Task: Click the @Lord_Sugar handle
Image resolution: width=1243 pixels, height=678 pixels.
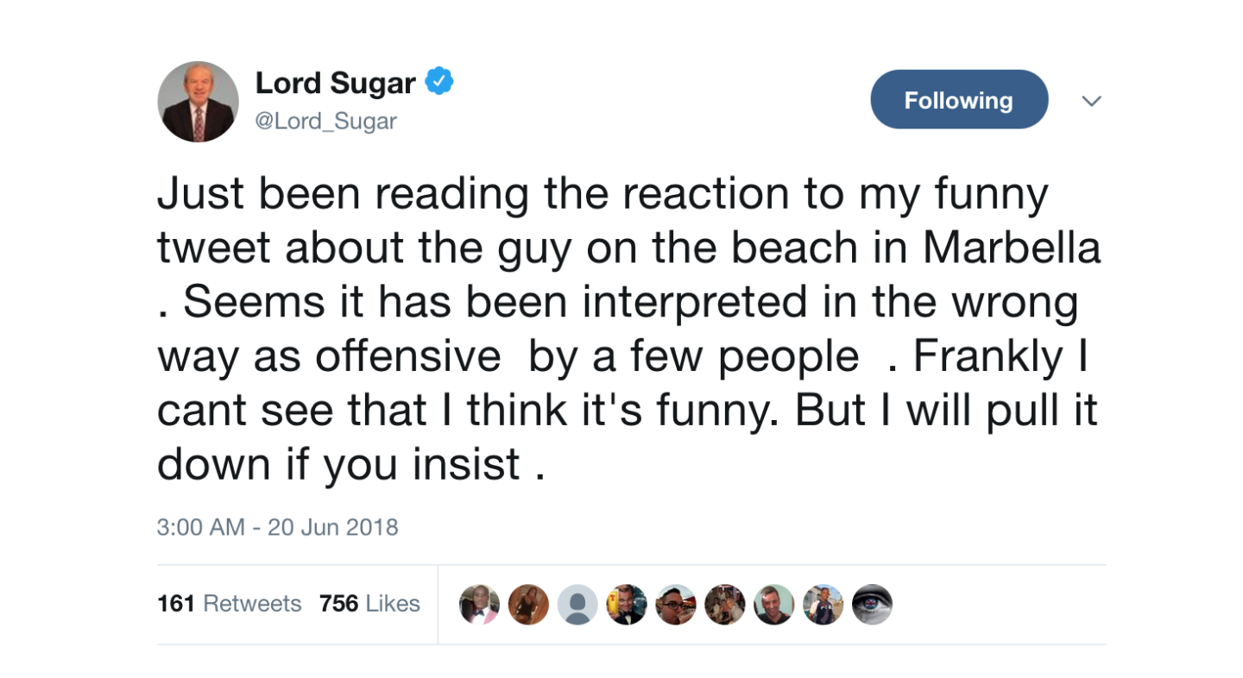Action: click(325, 122)
